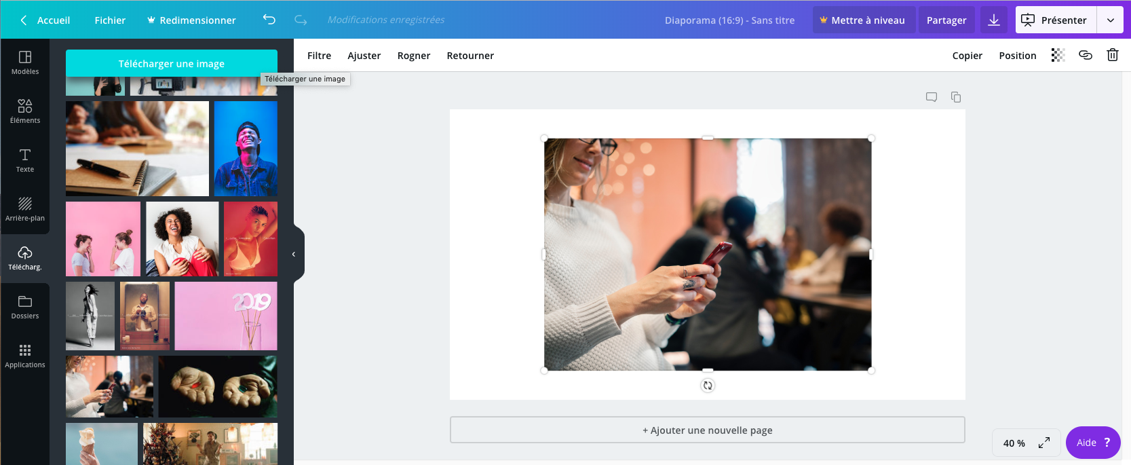Click the Présenter button
The width and height of the screenshot is (1131, 465).
pos(1056,20)
